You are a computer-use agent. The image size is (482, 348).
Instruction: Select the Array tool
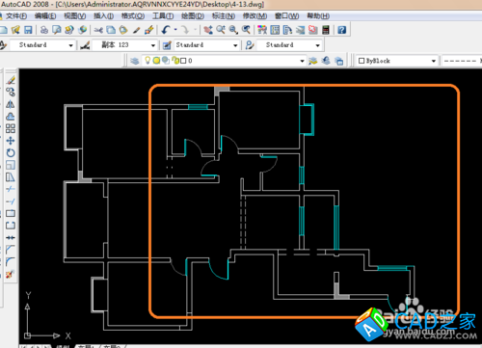(11, 128)
